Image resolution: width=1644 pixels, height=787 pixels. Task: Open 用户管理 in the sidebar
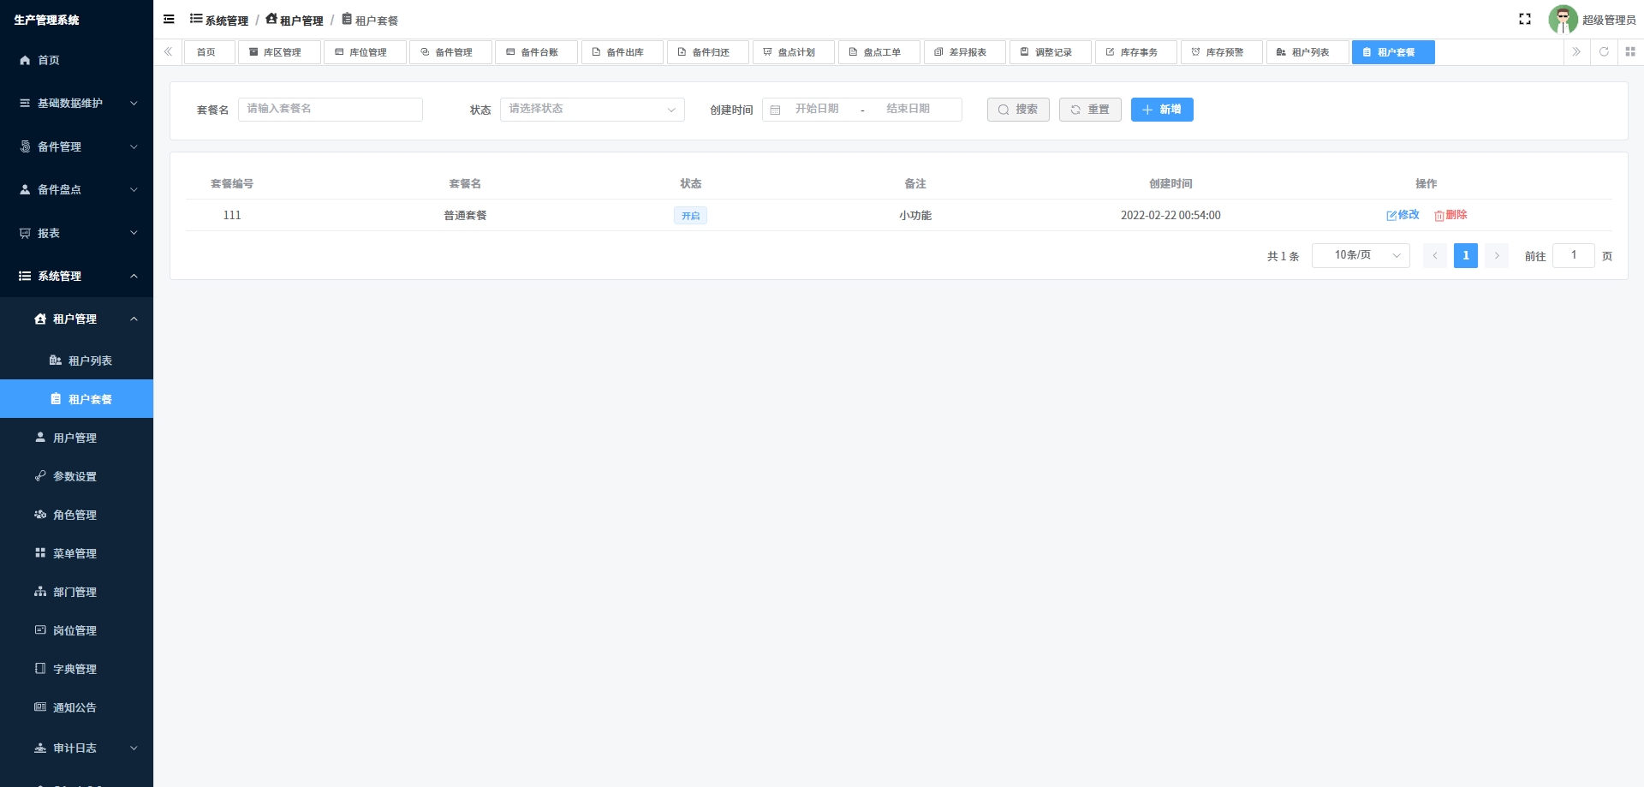coord(76,438)
